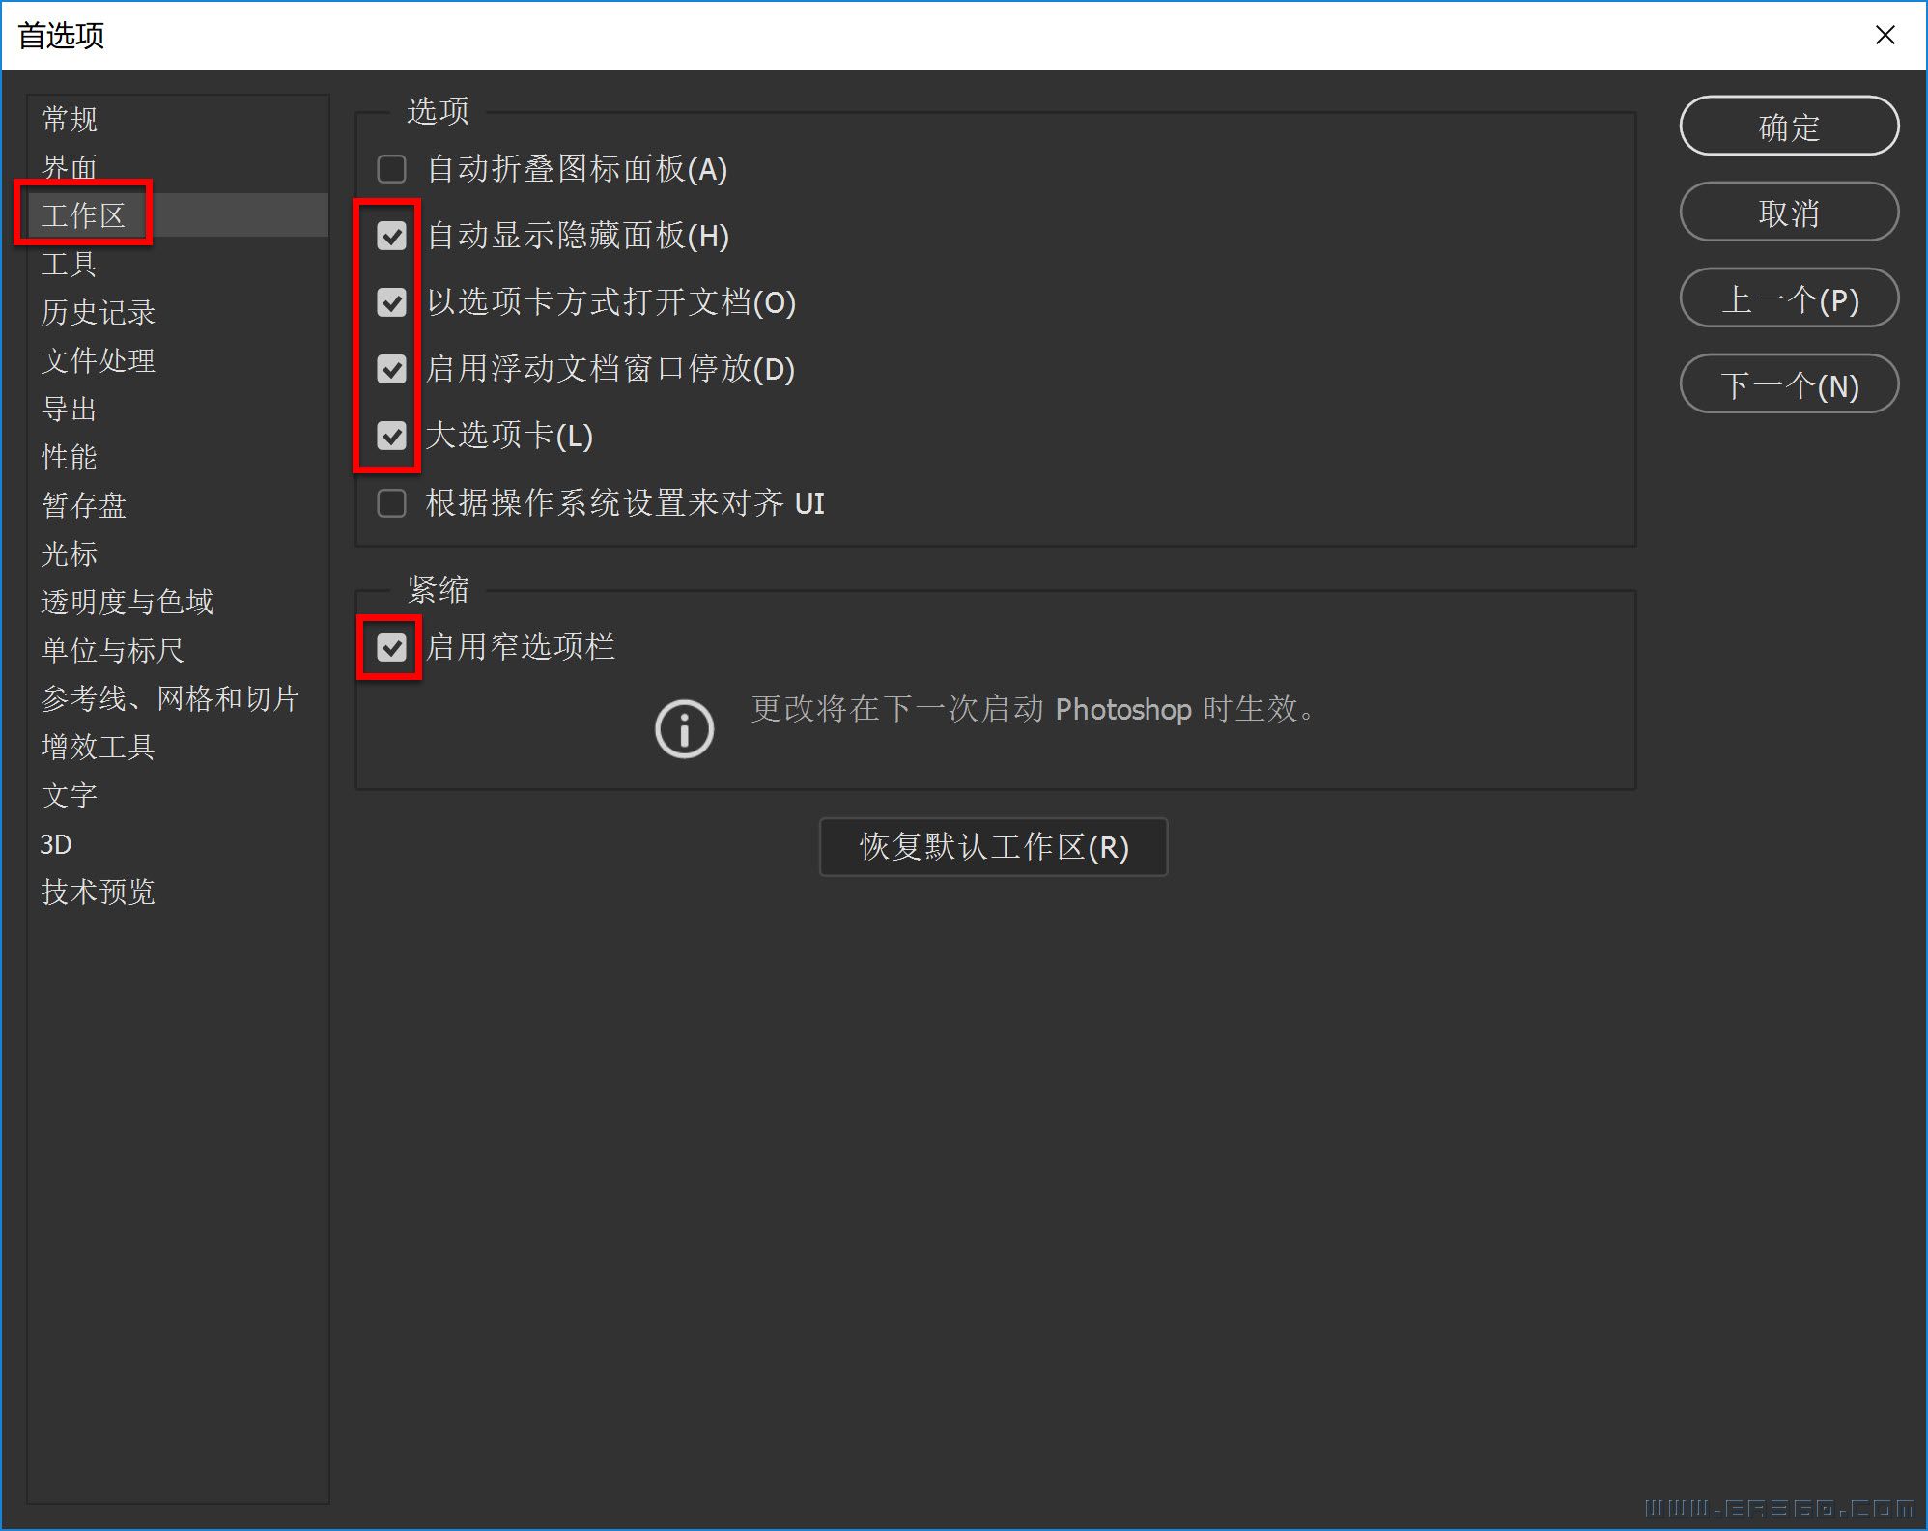
Task: Disable 启用浮动文档窗口停放(D) checkbox
Action: pyautogui.click(x=391, y=369)
